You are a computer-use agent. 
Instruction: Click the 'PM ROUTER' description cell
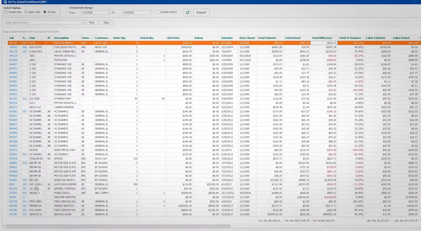click(66, 60)
